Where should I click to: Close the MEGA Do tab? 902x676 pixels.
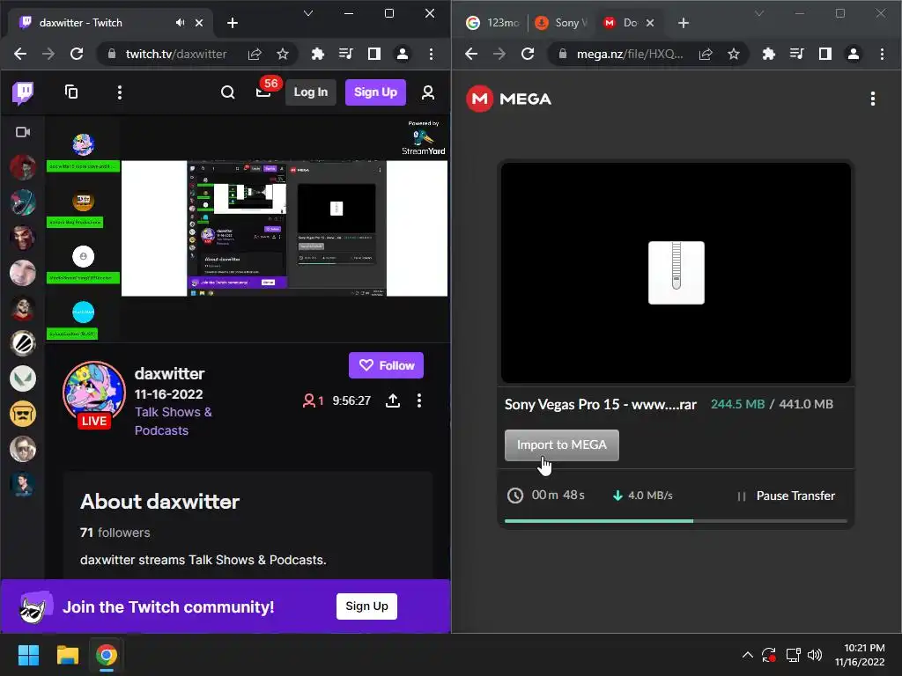650,22
